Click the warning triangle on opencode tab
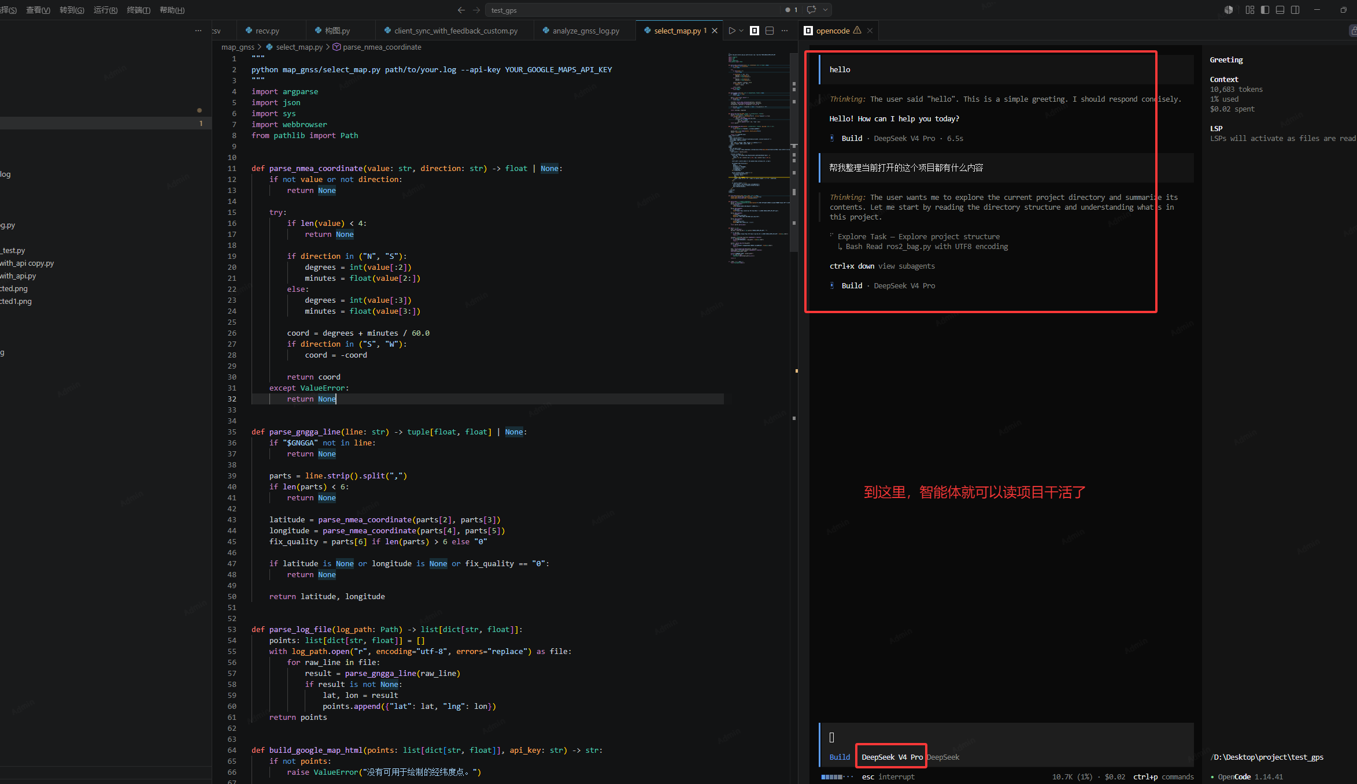This screenshot has width=1357, height=784. [x=857, y=30]
